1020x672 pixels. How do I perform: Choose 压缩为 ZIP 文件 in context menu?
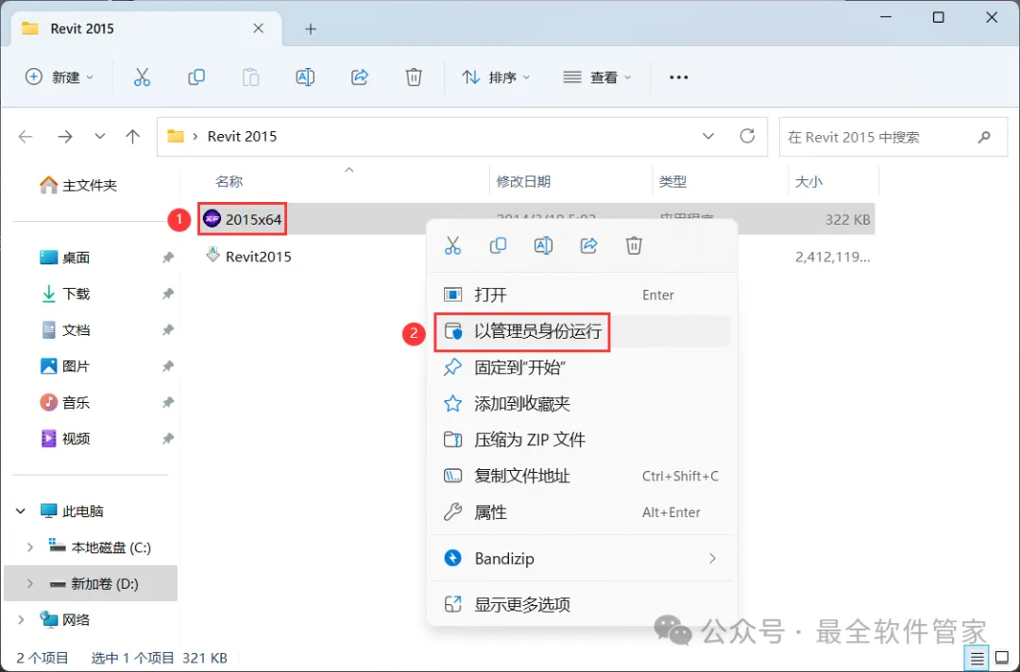tap(580, 440)
